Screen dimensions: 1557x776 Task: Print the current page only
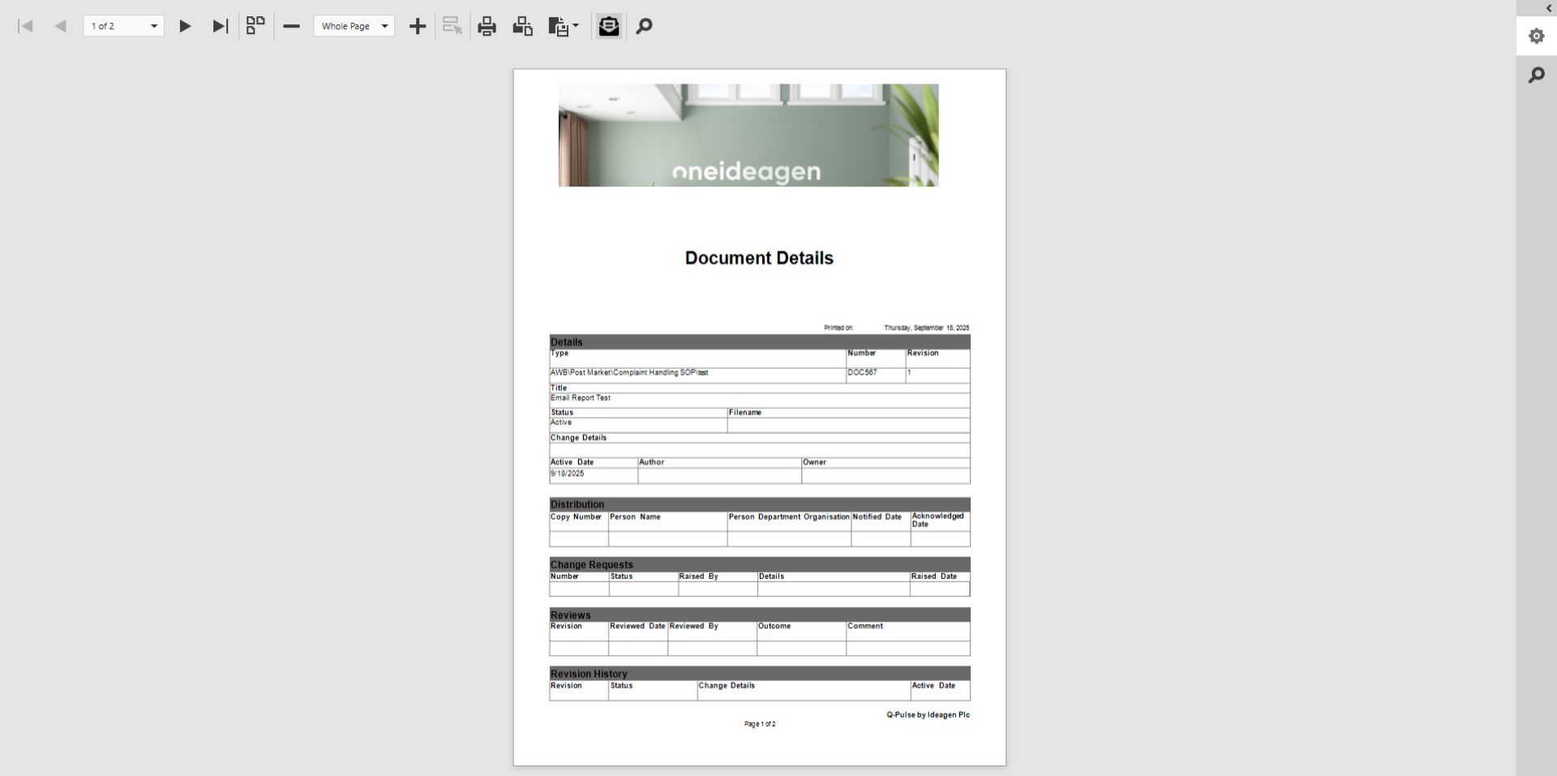pyautogui.click(x=522, y=26)
